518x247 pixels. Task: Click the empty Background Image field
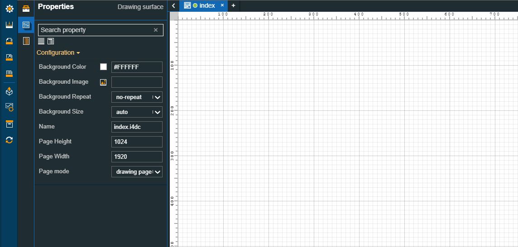[137, 82]
